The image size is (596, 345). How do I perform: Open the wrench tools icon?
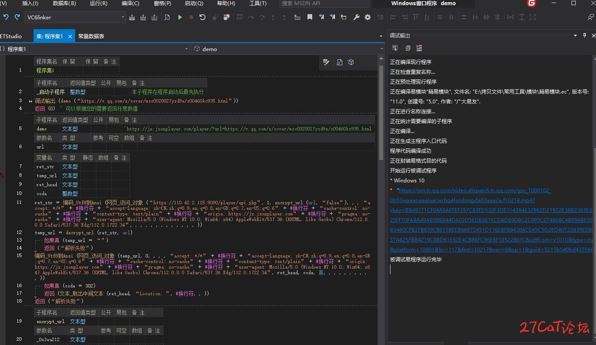pos(356,18)
